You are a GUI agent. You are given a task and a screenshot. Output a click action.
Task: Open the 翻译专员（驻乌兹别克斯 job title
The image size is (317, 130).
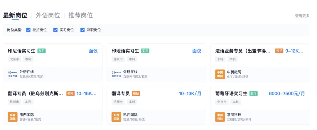point(36,93)
